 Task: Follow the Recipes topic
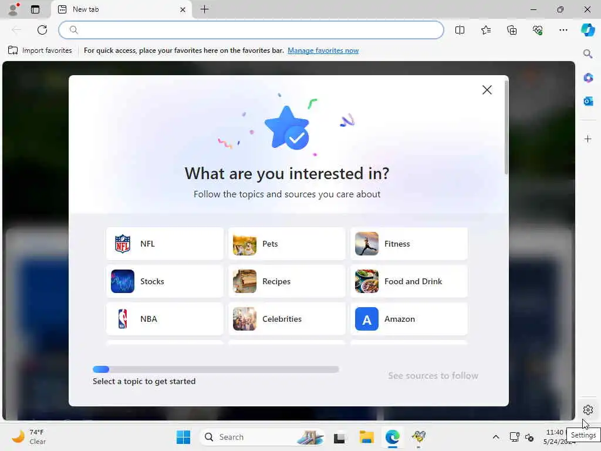[x=286, y=281]
